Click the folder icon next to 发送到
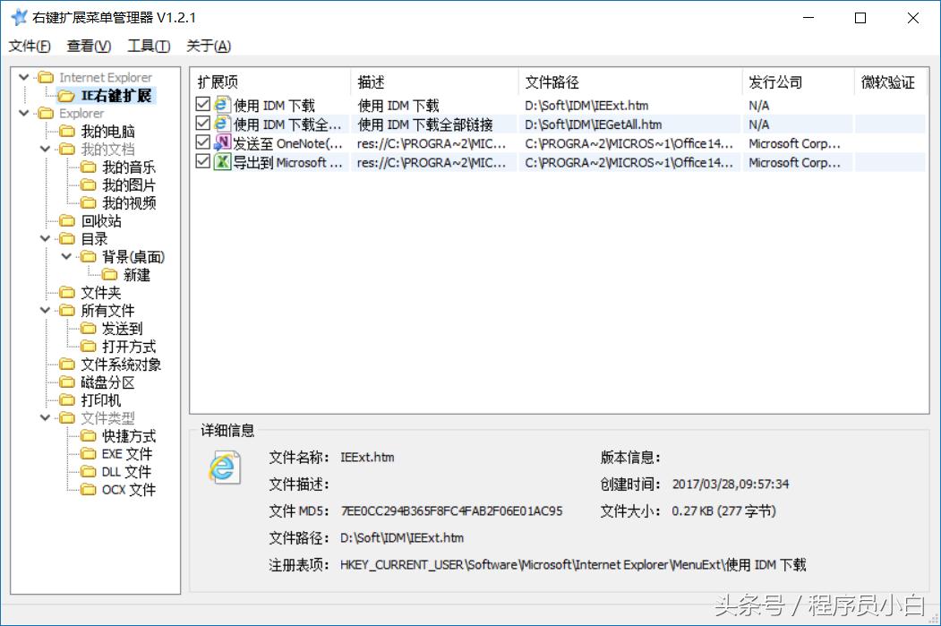The image size is (941, 626). (x=89, y=329)
